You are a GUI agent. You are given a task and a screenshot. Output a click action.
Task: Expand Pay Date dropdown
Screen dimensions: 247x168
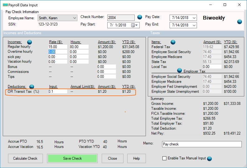click(x=194, y=18)
